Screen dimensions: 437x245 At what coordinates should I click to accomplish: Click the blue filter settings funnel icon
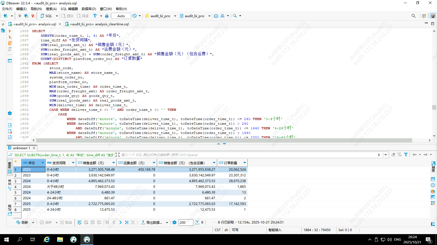point(406,155)
